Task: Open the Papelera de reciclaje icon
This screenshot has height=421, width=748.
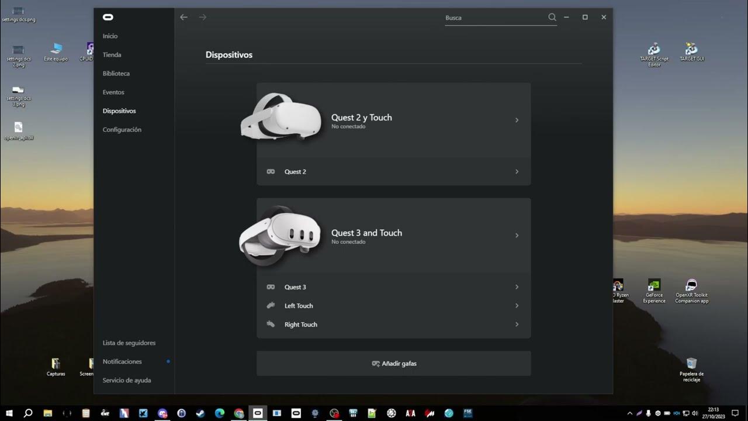Action: pos(692,370)
